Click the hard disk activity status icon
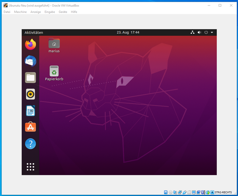Screen dimensions: 238x196 click(x=166, y=192)
